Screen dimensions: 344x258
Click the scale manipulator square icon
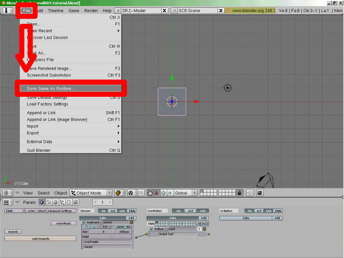point(170,193)
